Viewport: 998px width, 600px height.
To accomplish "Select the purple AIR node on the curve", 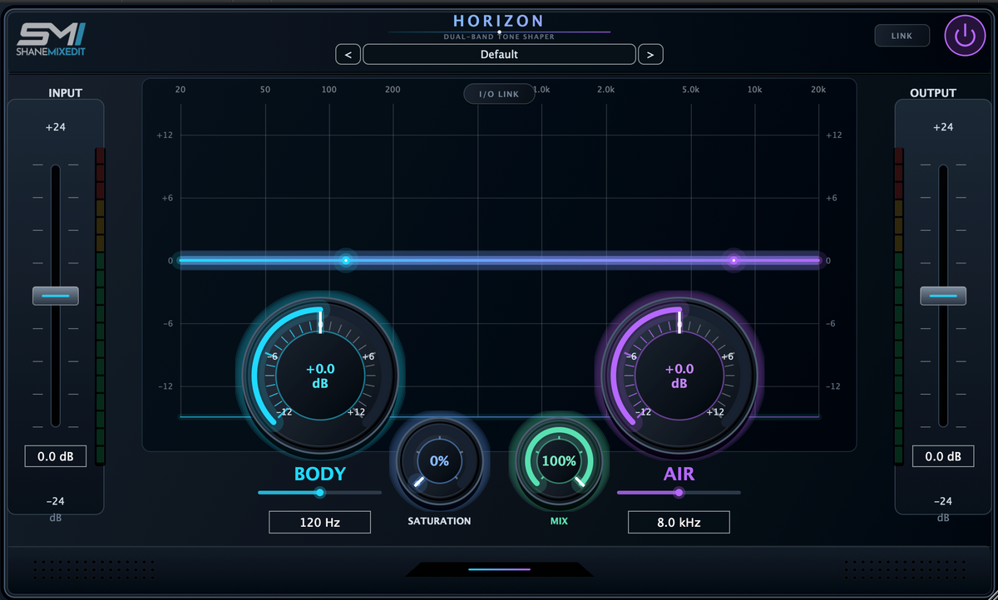I will (x=734, y=261).
